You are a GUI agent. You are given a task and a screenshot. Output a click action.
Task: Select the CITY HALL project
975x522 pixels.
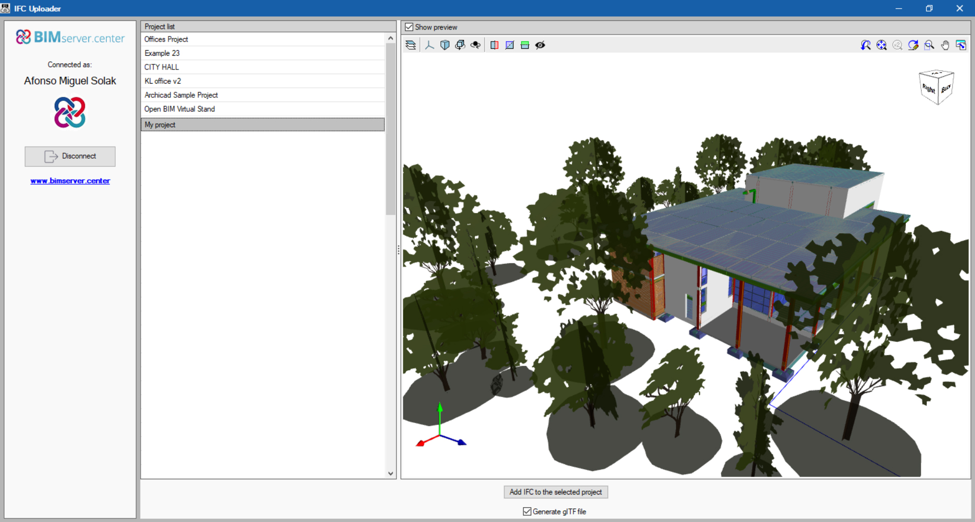click(161, 66)
